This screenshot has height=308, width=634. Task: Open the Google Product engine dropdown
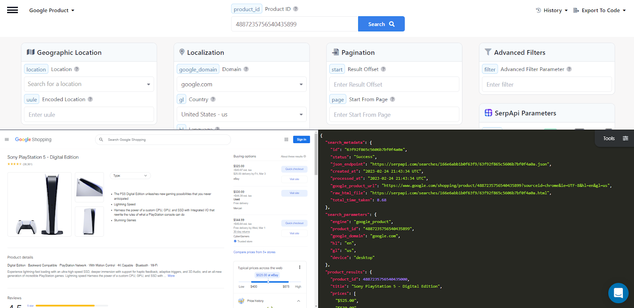point(52,10)
